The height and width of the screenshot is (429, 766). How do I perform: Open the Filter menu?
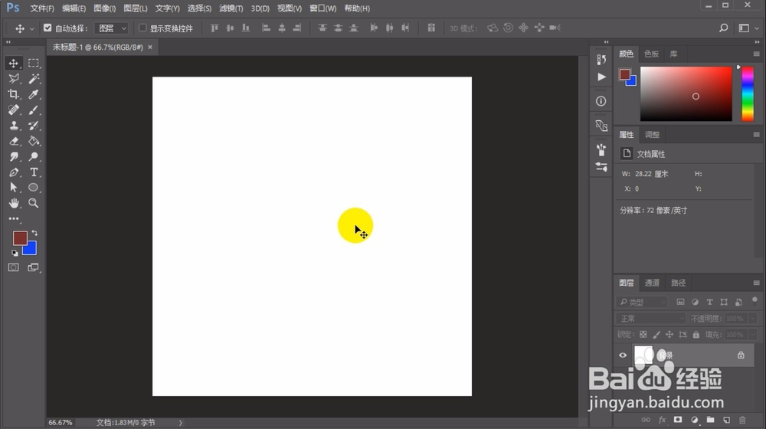[x=231, y=8]
